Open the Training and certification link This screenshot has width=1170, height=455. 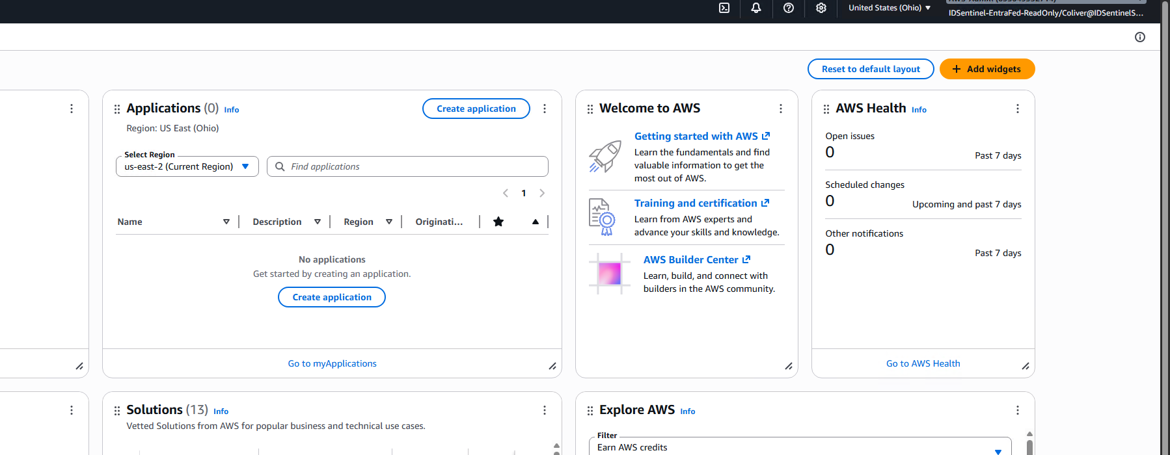(701, 203)
